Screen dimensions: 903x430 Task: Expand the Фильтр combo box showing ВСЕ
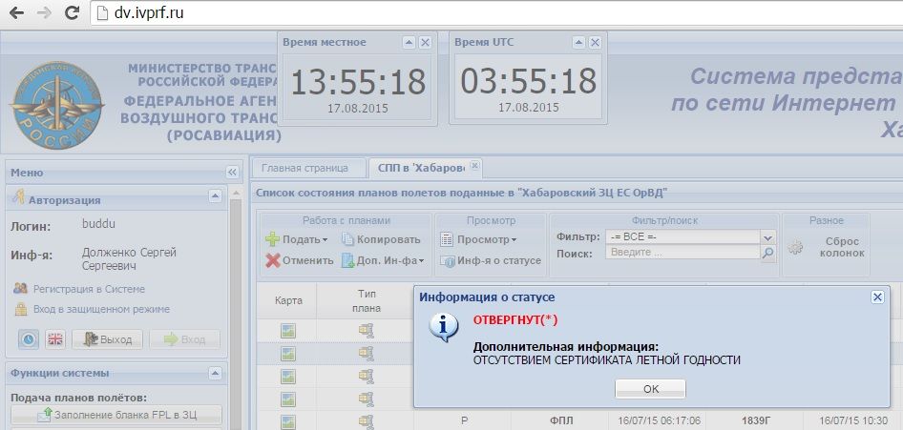click(767, 236)
